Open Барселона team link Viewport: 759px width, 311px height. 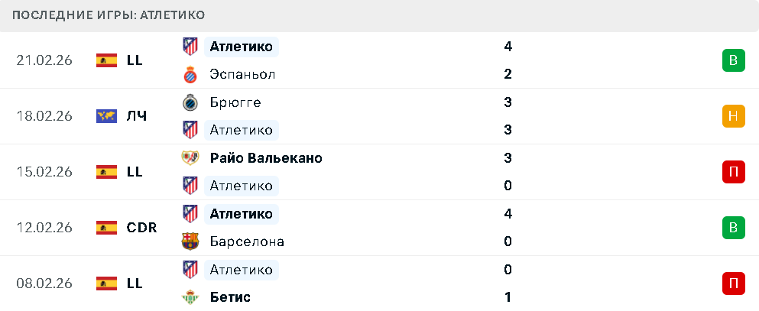(x=247, y=241)
